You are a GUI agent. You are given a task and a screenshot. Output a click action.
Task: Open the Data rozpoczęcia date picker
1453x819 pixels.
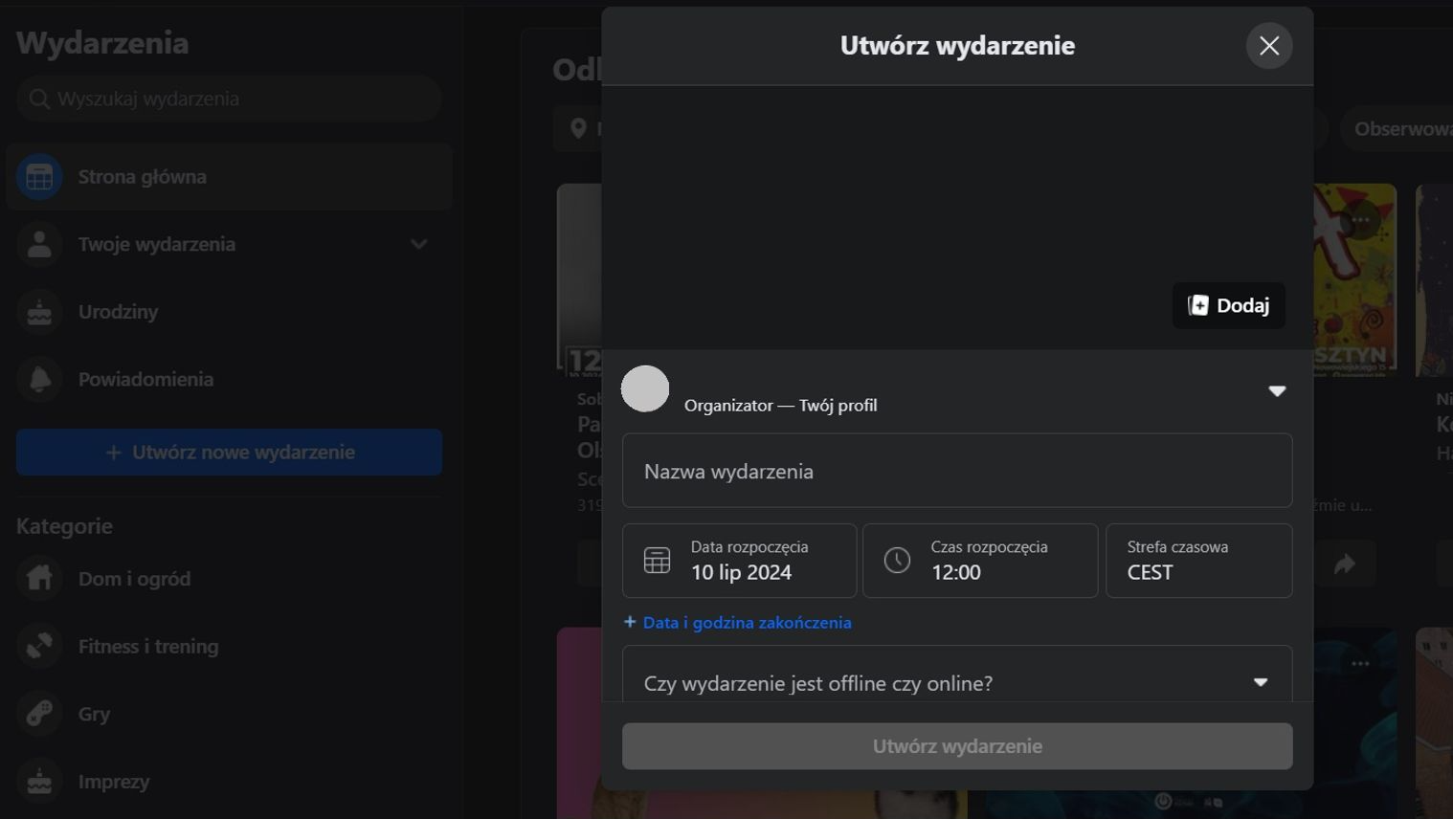pyautogui.click(x=740, y=561)
